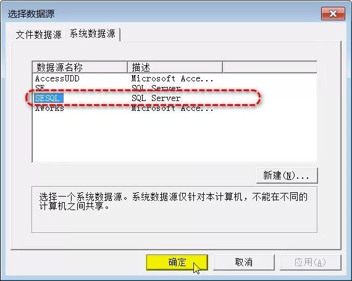Viewport: 352px width, 281px height.
Task: Click the 数据源名称 column header
Action: click(x=80, y=67)
